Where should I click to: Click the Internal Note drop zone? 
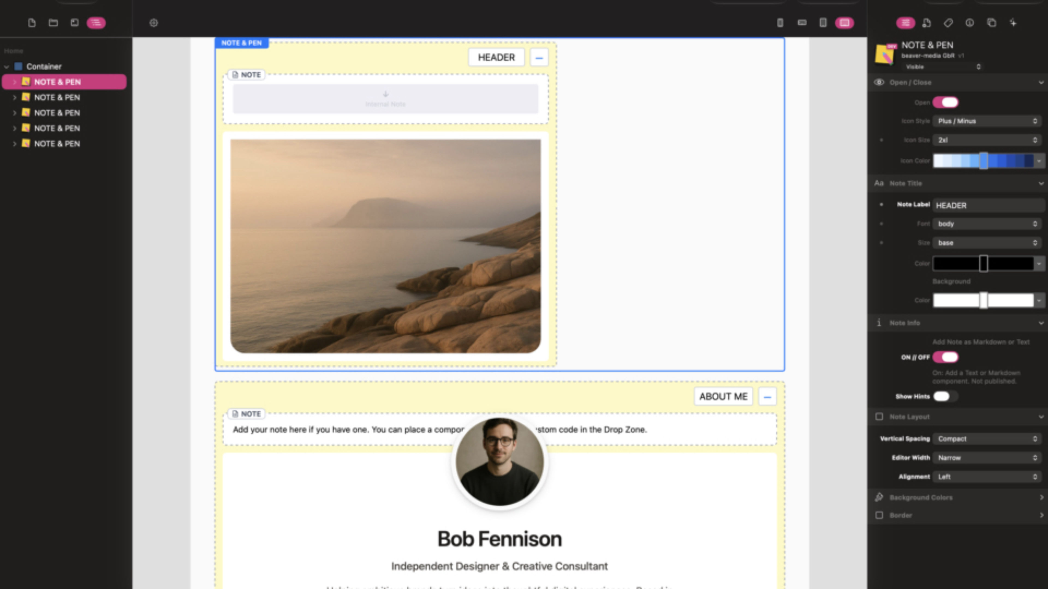385,99
